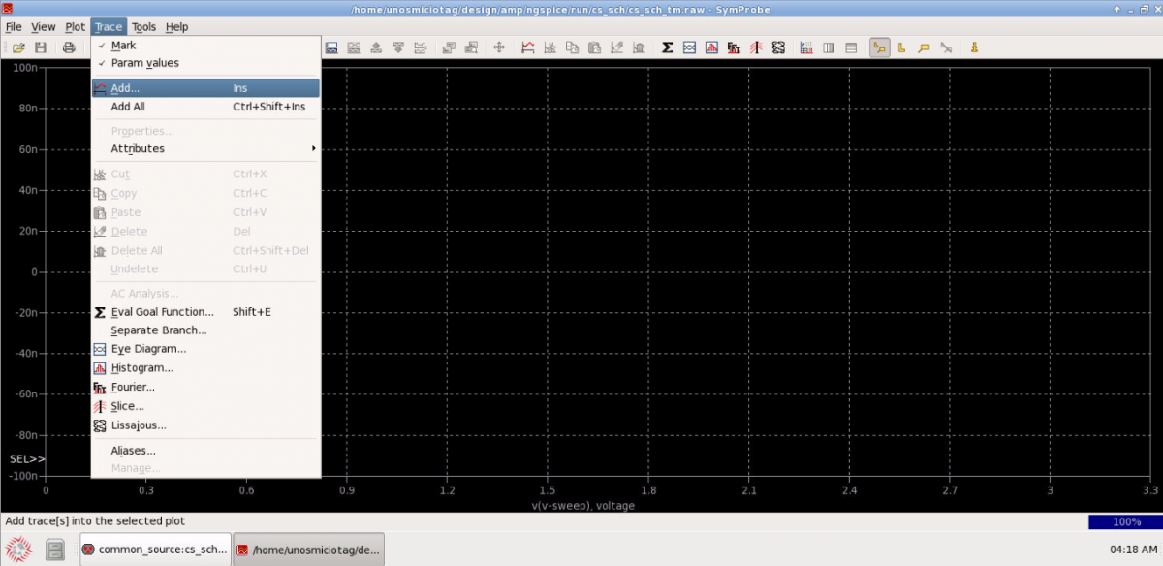
Task: Open the View menu
Action: click(x=44, y=27)
